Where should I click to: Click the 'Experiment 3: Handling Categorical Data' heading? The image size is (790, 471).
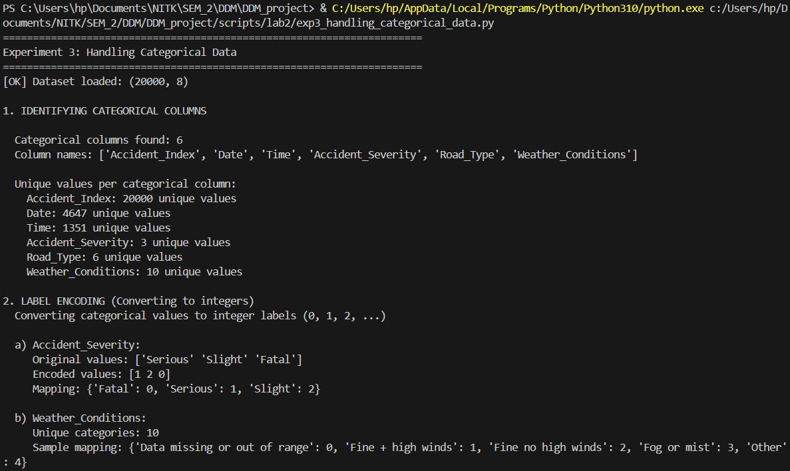point(120,53)
